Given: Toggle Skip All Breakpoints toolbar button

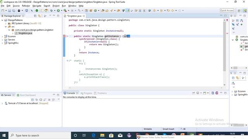Looking at the screenshot, I should click(x=32, y=10).
